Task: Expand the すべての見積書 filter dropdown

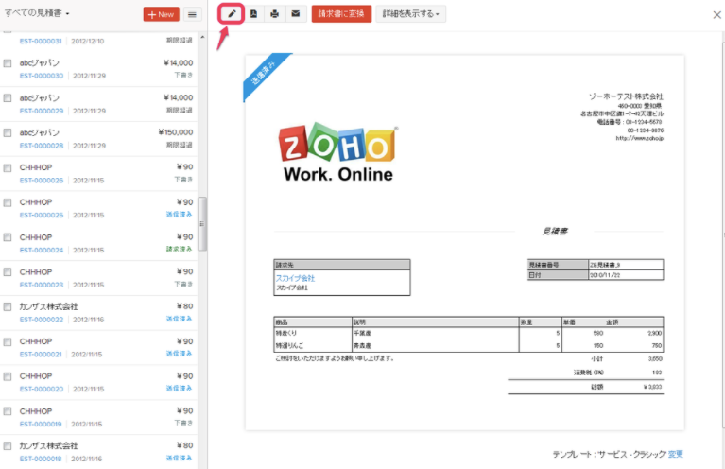Action: [38, 13]
